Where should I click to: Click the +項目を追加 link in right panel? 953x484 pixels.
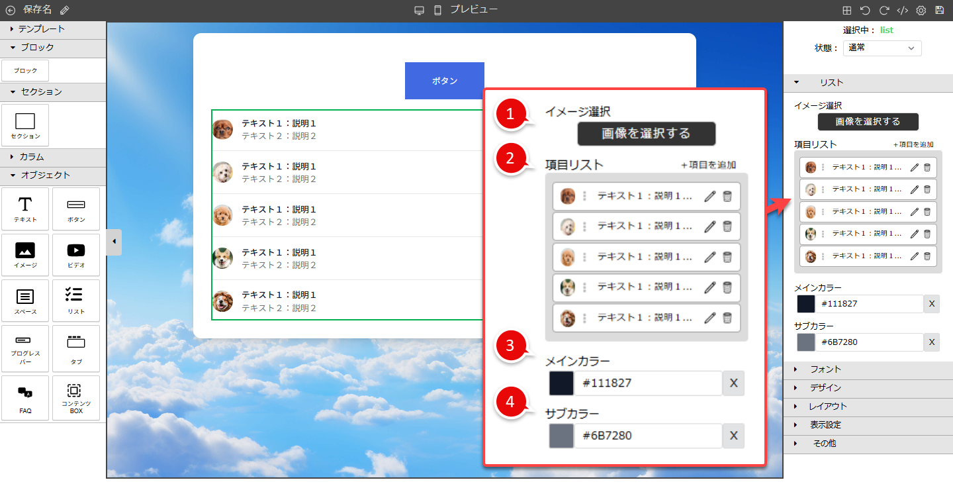point(913,144)
